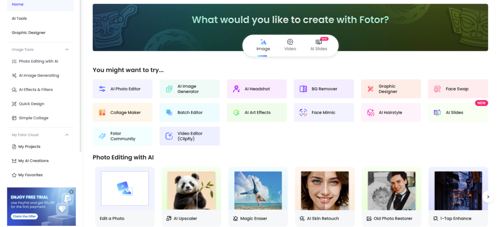Open Home in the sidebar
Image resolution: width=497 pixels, height=227 pixels.
pos(41,4)
